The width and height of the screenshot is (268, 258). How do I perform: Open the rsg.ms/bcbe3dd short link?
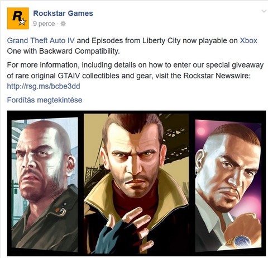click(x=44, y=86)
